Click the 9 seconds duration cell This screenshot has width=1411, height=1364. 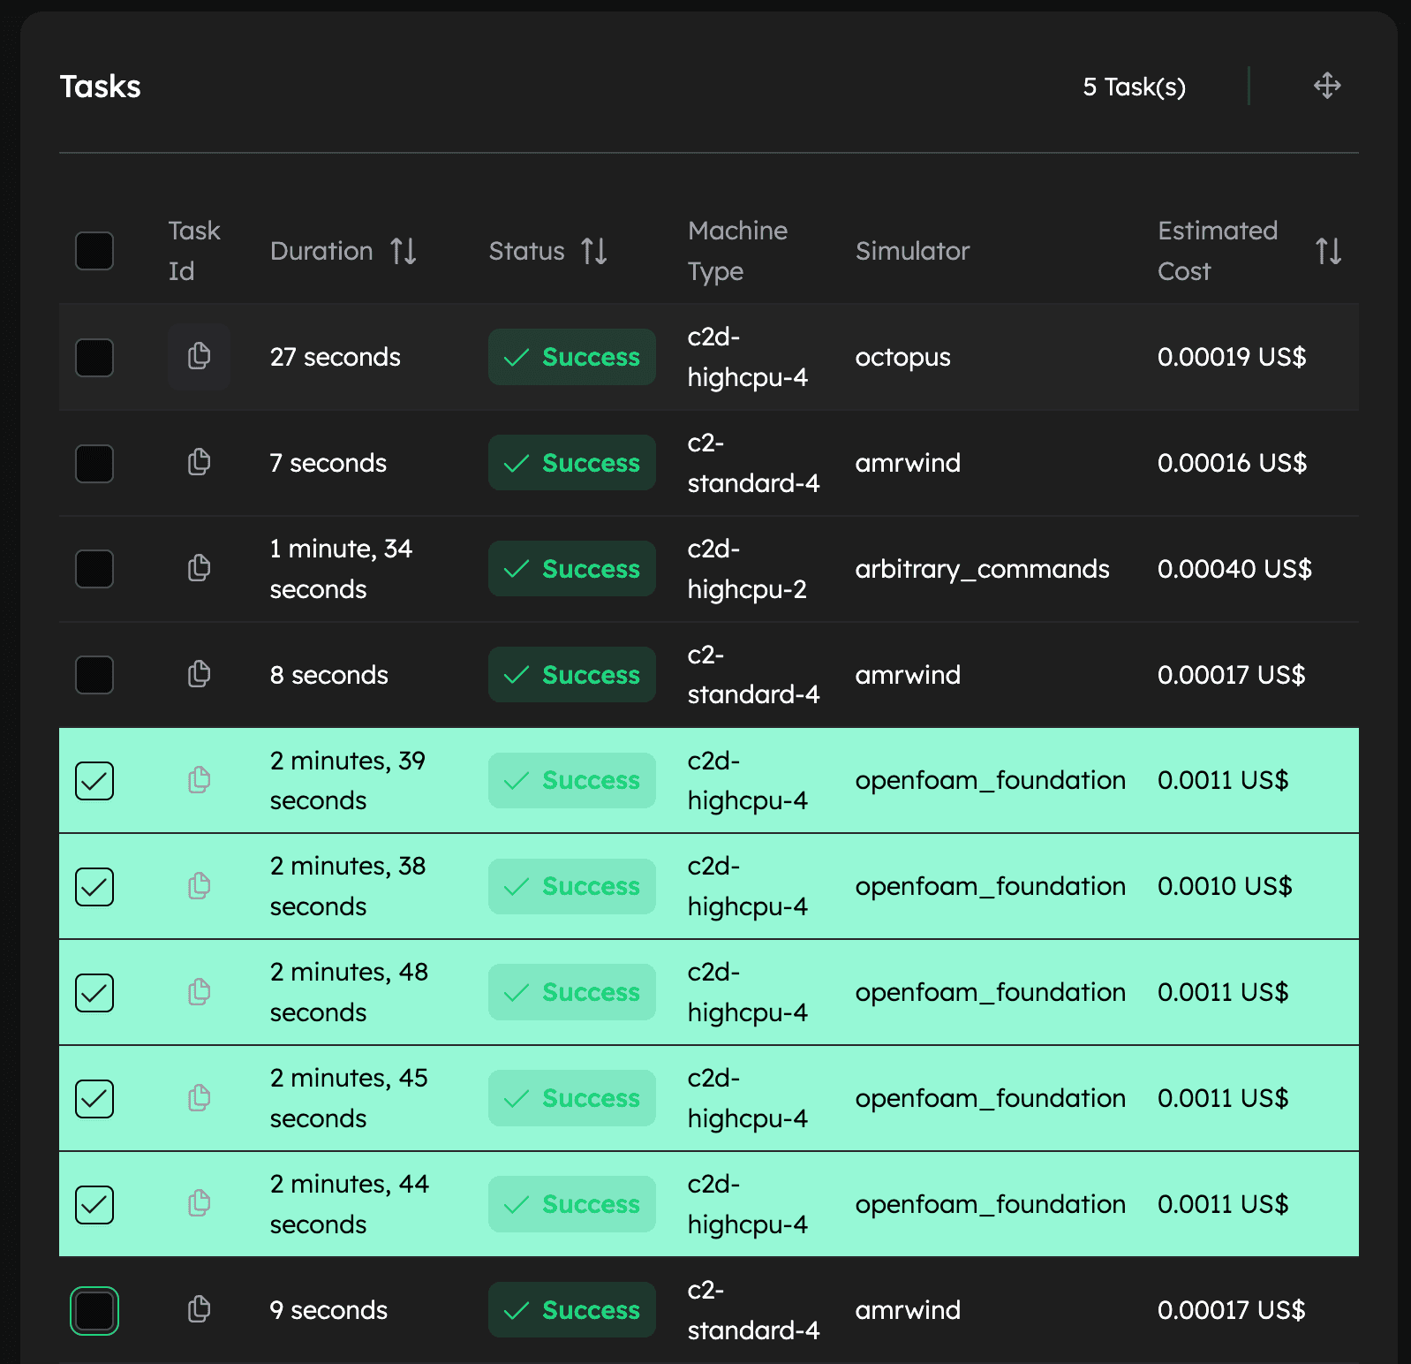click(x=328, y=1310)
